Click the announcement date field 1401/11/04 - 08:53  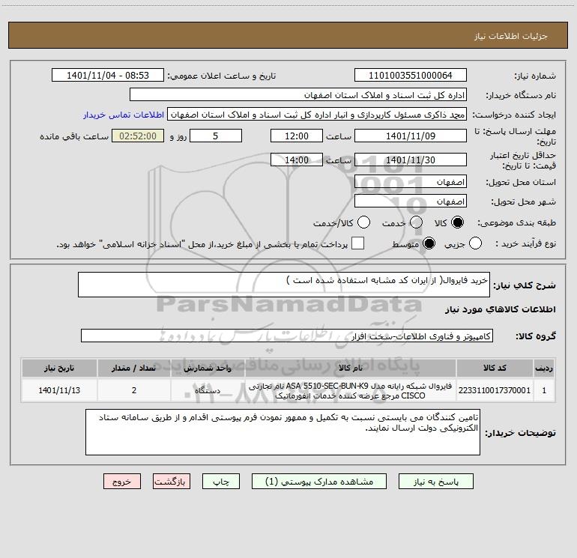(108, 75)
